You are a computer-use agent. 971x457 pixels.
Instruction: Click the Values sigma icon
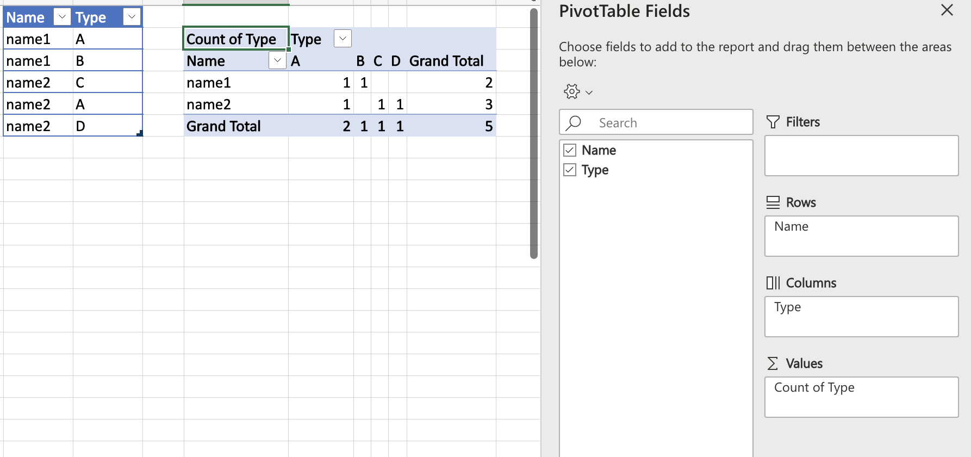pos(773,363)
